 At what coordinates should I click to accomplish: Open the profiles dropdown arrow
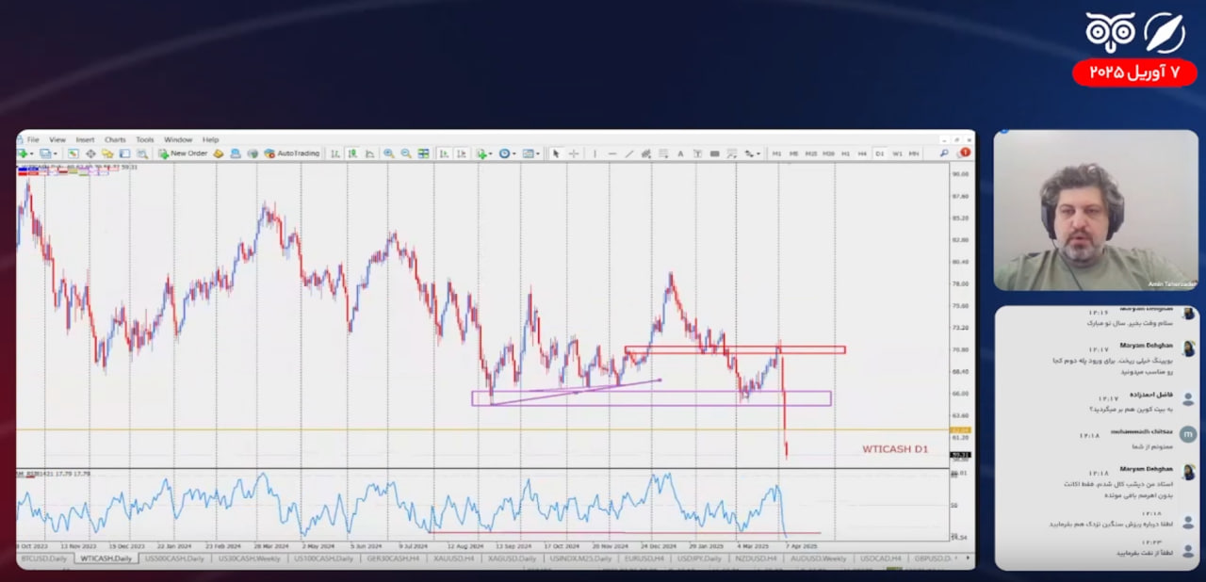[x=57, y=154]
